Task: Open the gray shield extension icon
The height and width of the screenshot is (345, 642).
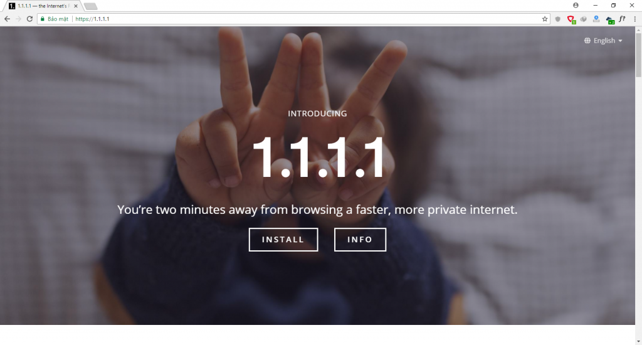Action: pyautogui.click(x=557, y=19)
